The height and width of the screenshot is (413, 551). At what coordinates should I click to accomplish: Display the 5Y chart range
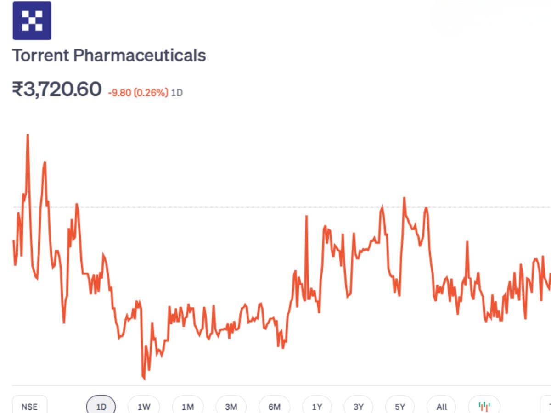(x=400, y=407)
